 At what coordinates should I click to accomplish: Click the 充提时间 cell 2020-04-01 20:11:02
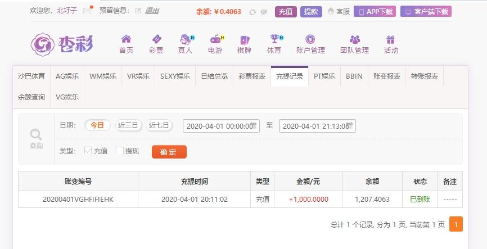[195, 200]
